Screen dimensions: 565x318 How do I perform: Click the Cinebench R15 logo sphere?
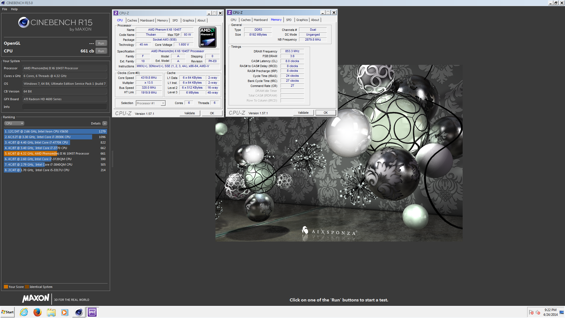coord(24,22)
